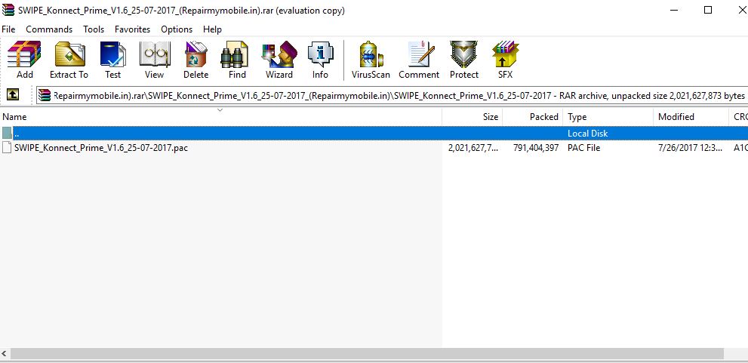Add an archive Comment
The height and width of the screenshot is (363, 748).
pos(419,60)
